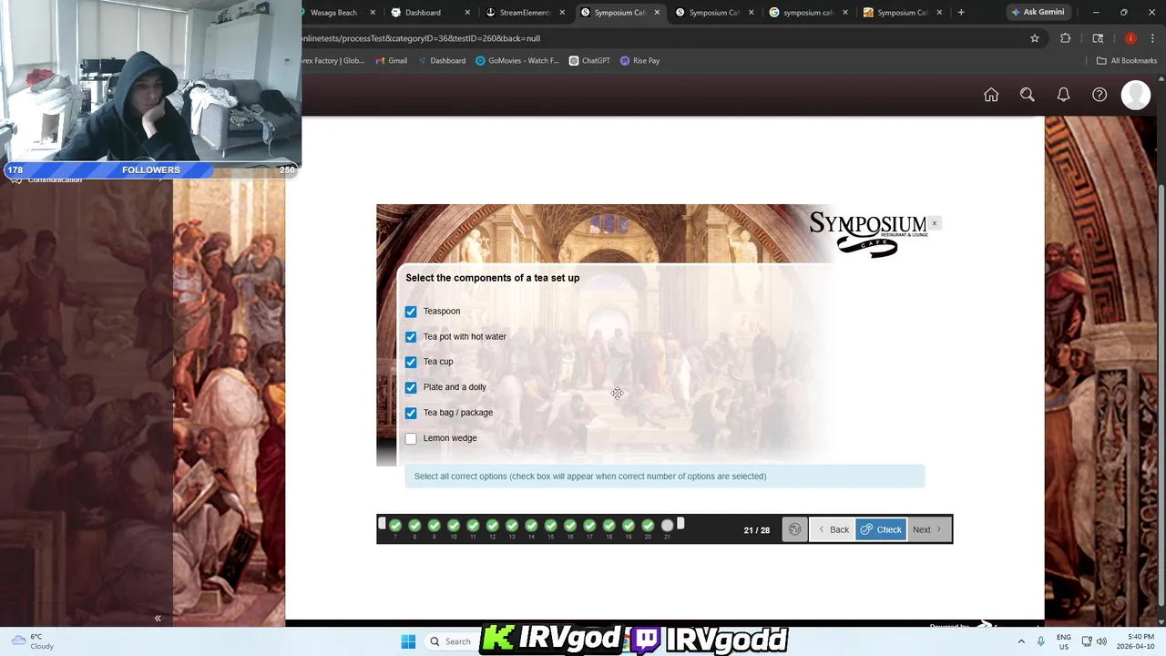Open the All Bookmarks folder
1166x656 pixels.
(x=1127, y=61)
